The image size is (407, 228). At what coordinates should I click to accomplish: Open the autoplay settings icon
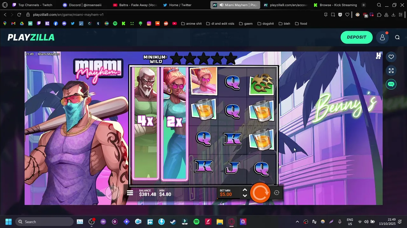277,193
